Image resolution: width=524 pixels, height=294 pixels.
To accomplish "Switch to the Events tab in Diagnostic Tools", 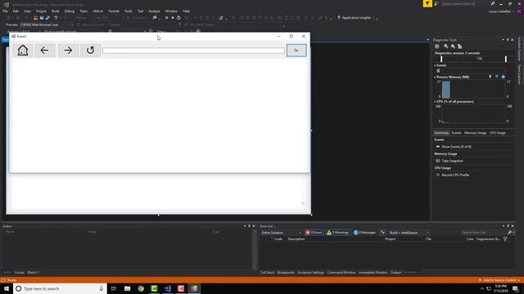I will (x=456, y=132).
